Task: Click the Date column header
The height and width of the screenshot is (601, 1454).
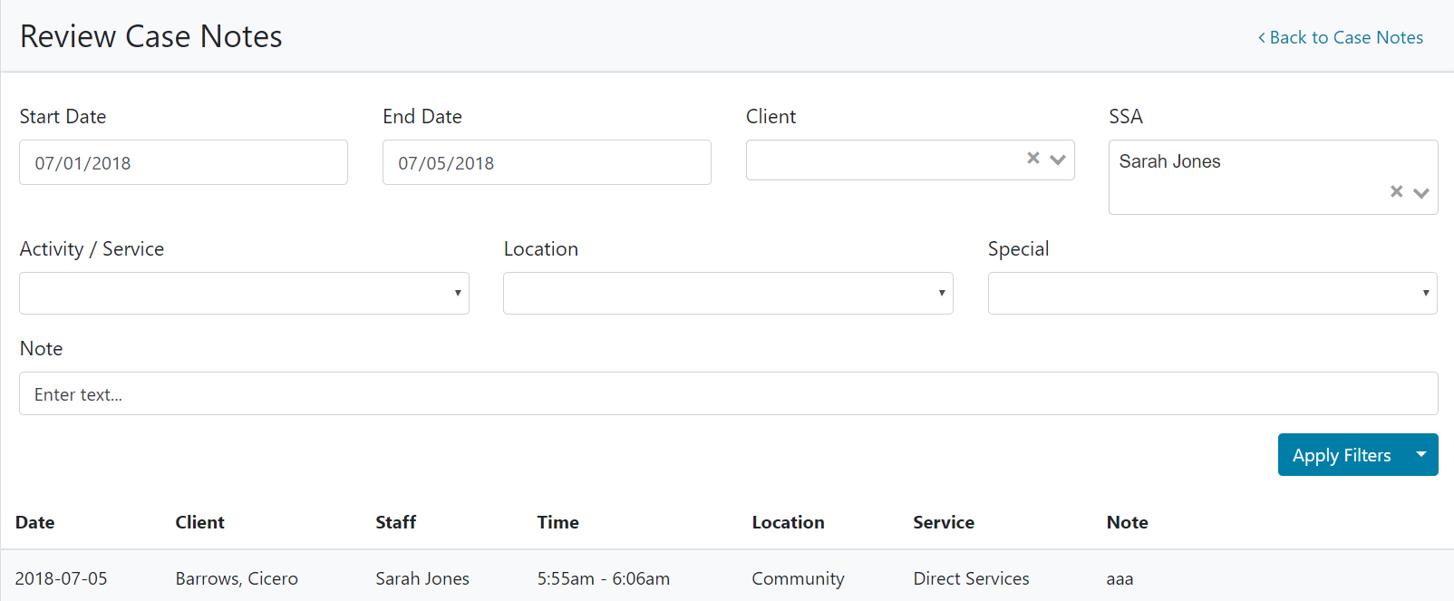Action: tap(35, 522)
